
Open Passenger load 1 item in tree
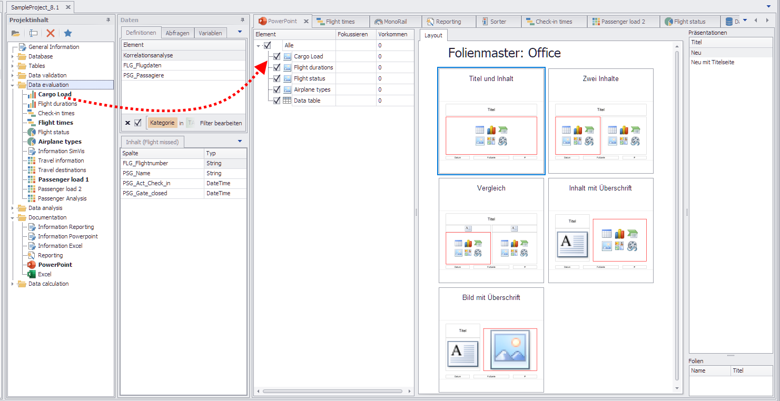pos(63,179)
